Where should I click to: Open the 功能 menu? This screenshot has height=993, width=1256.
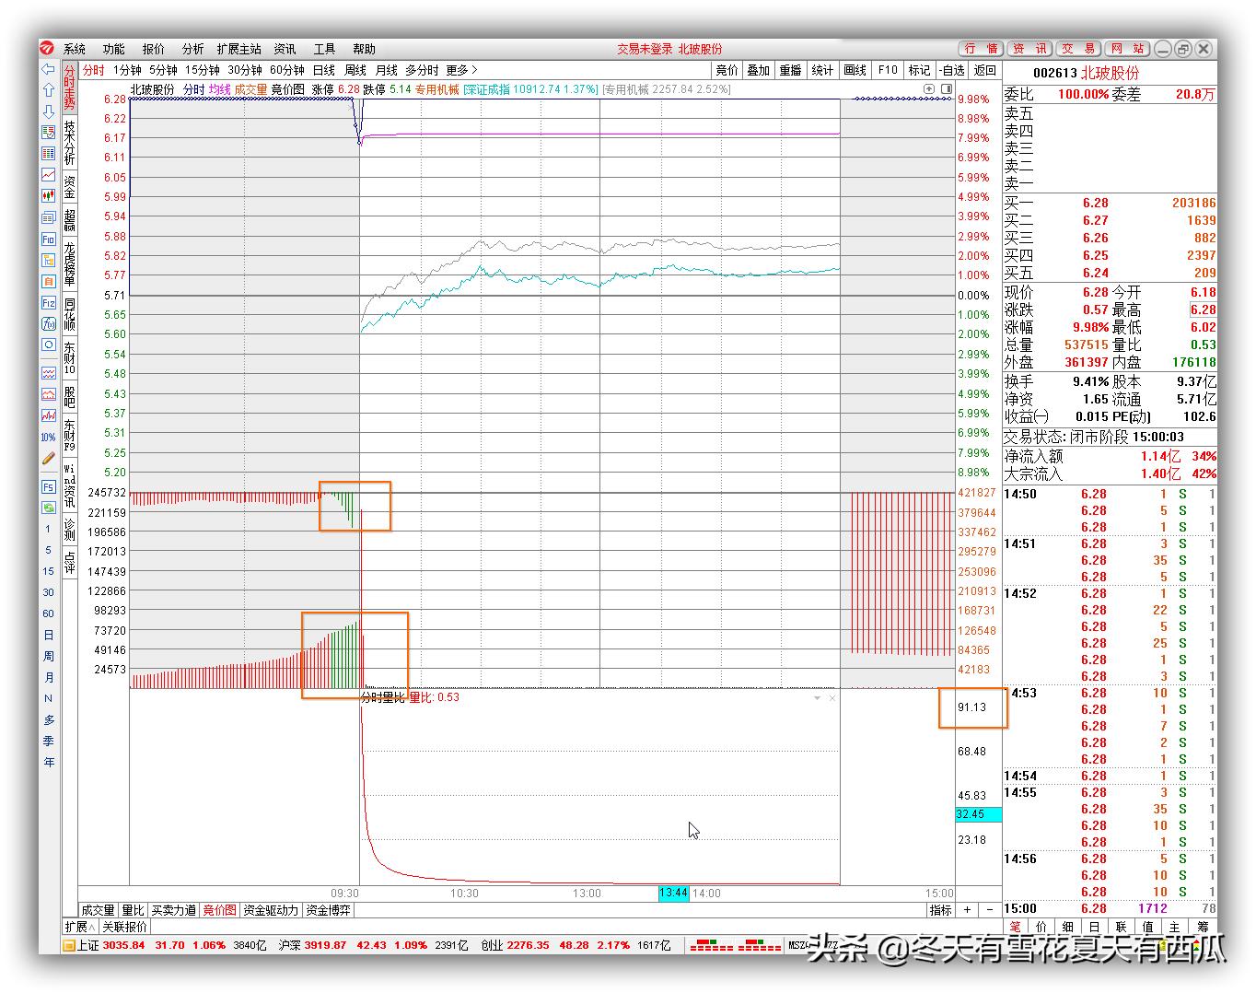[x=114, y=49]
